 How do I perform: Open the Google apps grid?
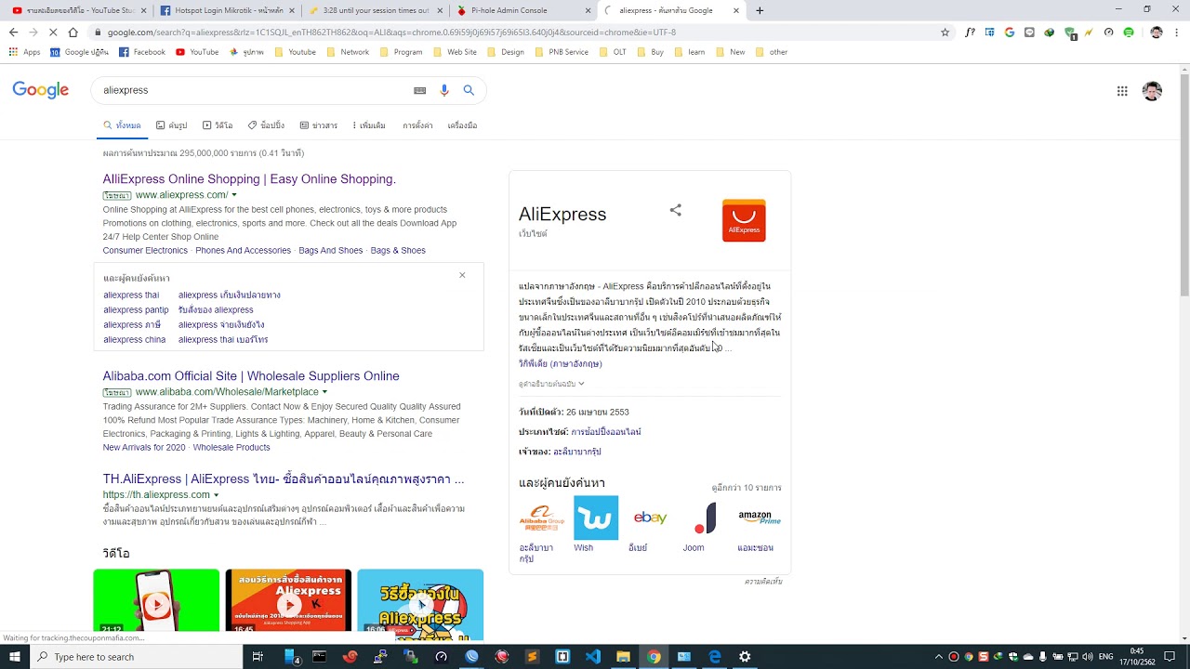[x=1122, y=90]
